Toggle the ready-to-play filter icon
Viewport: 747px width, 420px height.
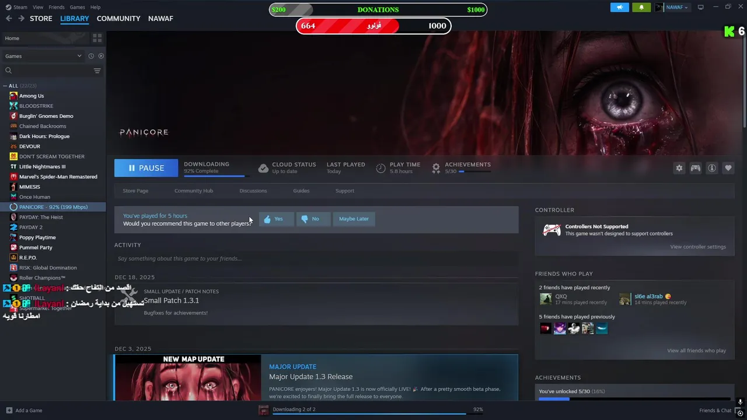101,56
